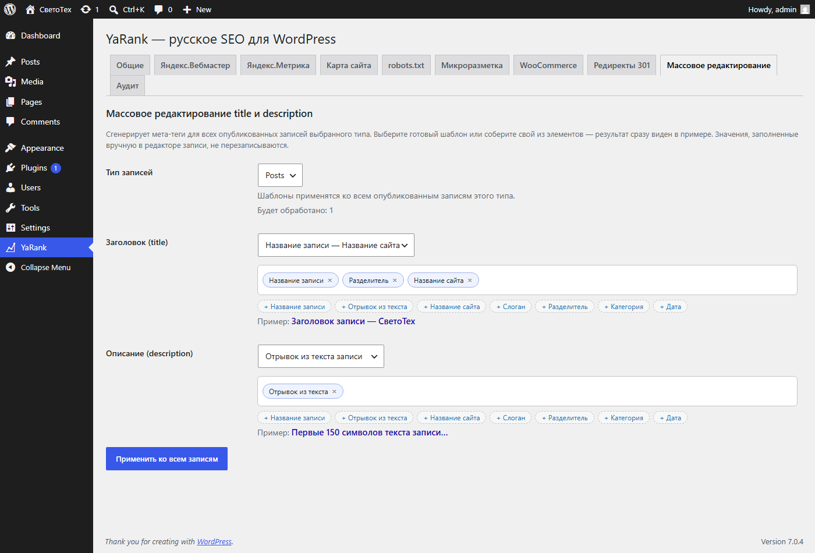Remove the 'Название записи' chip from the title field
The width and height of the screenshot is (815, 553).
click(x=330, y=281)
